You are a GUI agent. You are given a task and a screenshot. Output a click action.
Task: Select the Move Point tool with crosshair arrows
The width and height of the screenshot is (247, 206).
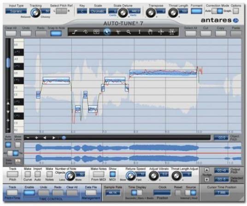pos(161,32)
